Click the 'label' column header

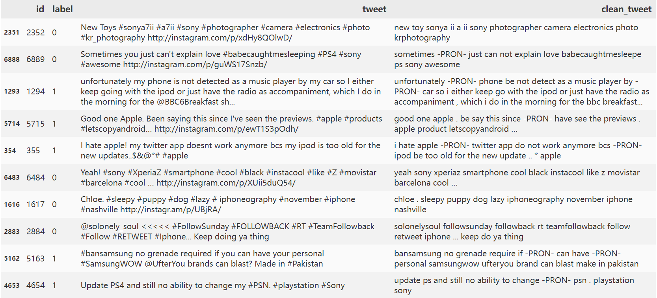point(62,9)
